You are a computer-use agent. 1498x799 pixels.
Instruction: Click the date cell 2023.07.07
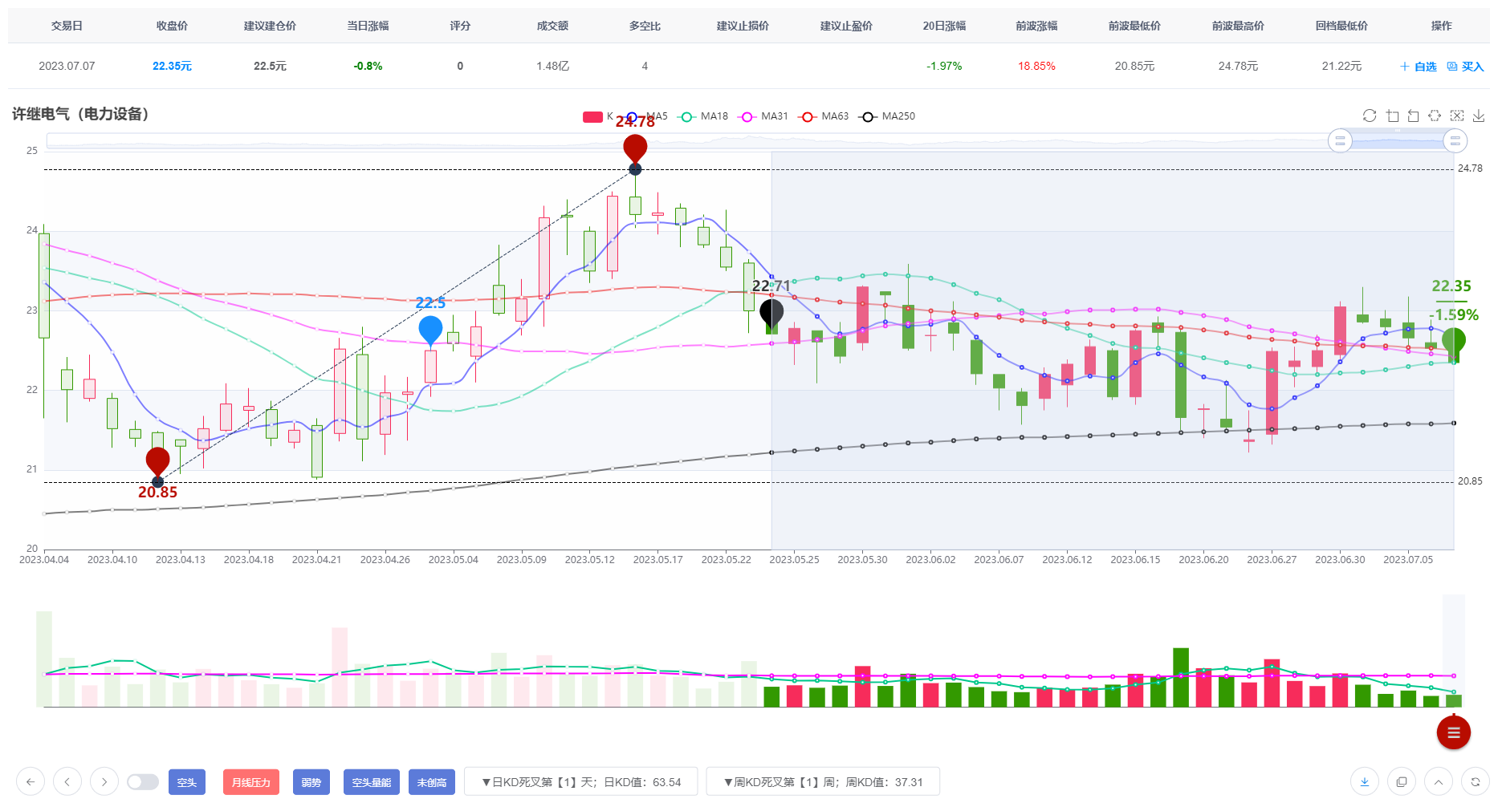[67, 66]
